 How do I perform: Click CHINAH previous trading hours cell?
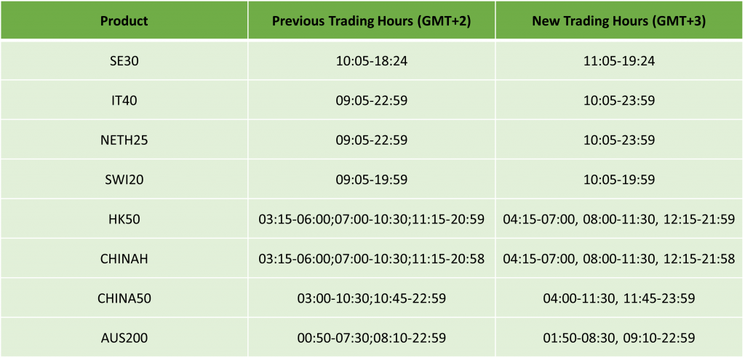coord(371,258)
